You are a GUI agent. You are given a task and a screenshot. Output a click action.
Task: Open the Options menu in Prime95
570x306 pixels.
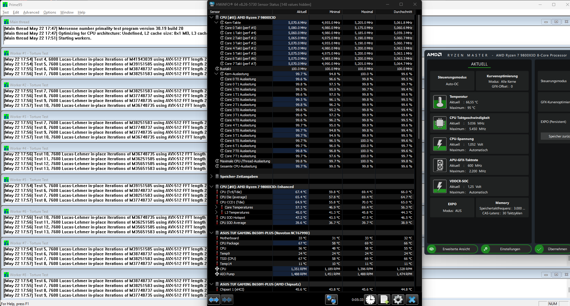[x=50, y=12]
